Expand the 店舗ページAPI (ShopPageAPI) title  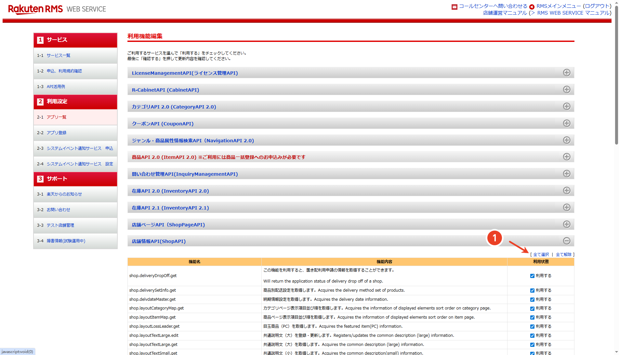pos(168,225)
